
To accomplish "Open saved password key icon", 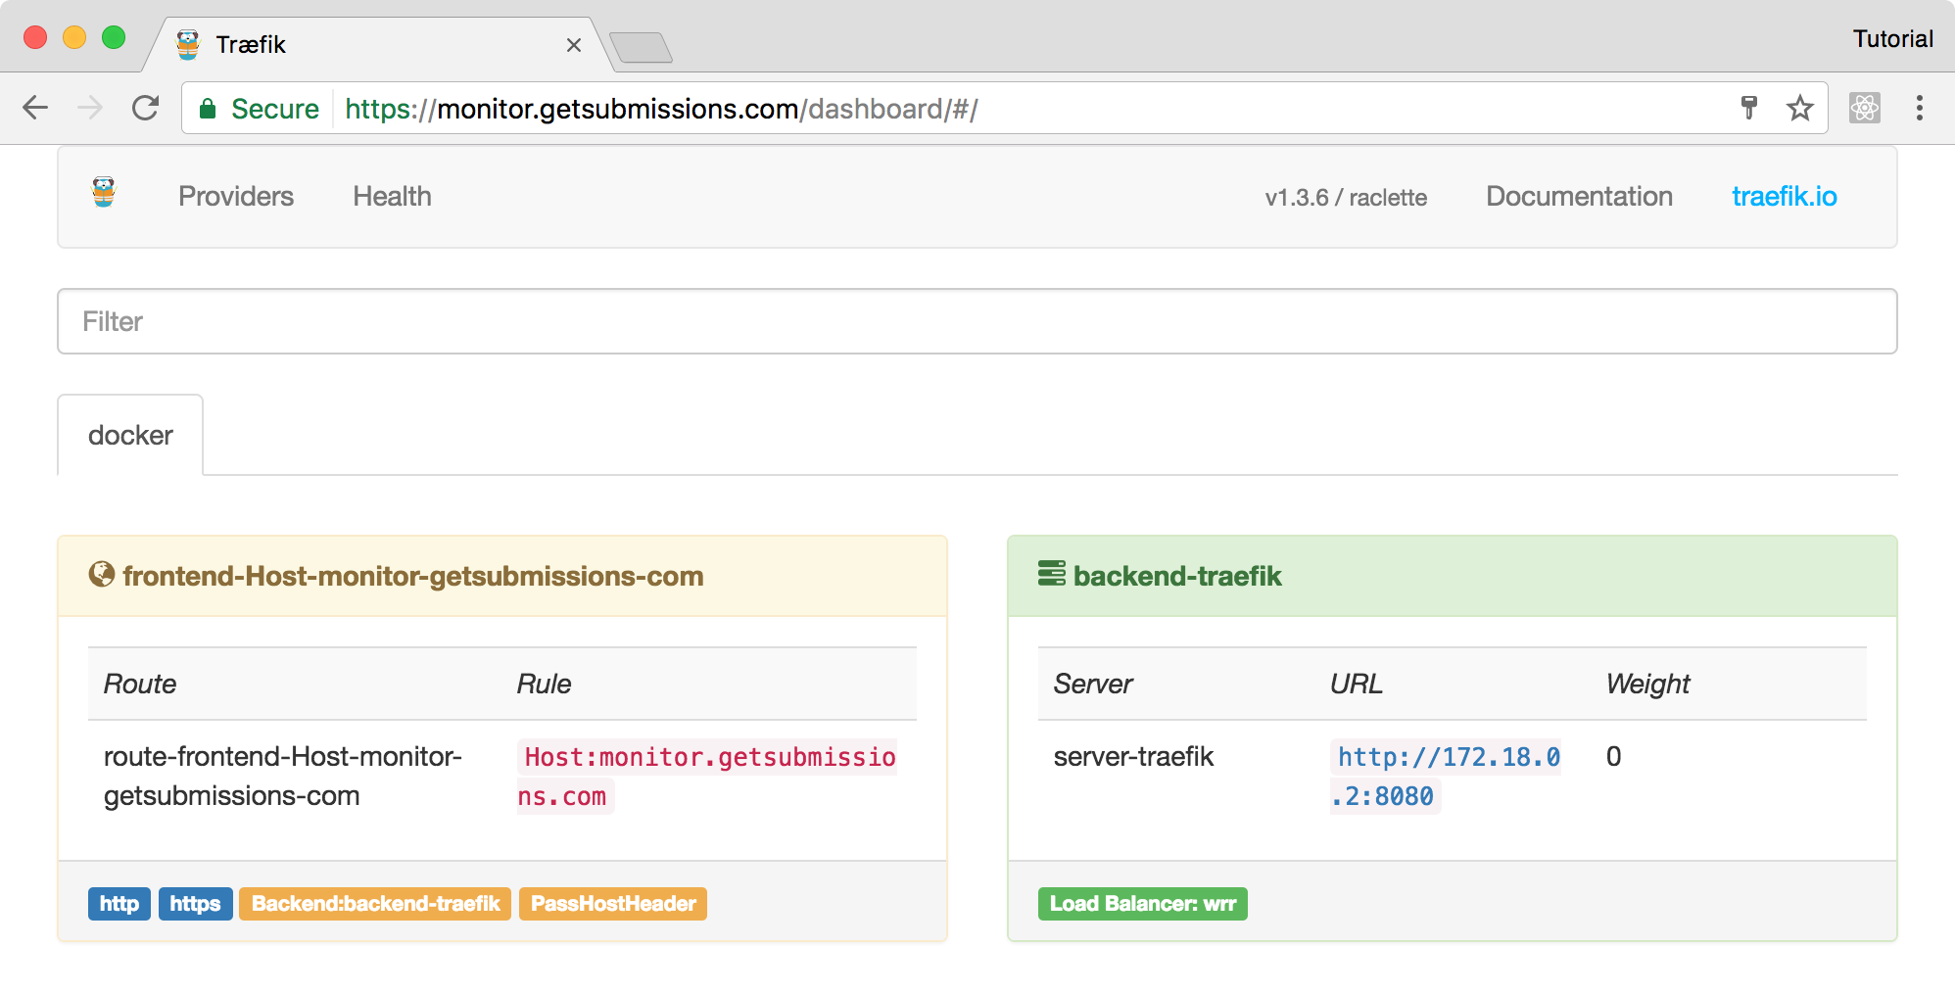I will pyautogui.click(x=1749, y=108).
